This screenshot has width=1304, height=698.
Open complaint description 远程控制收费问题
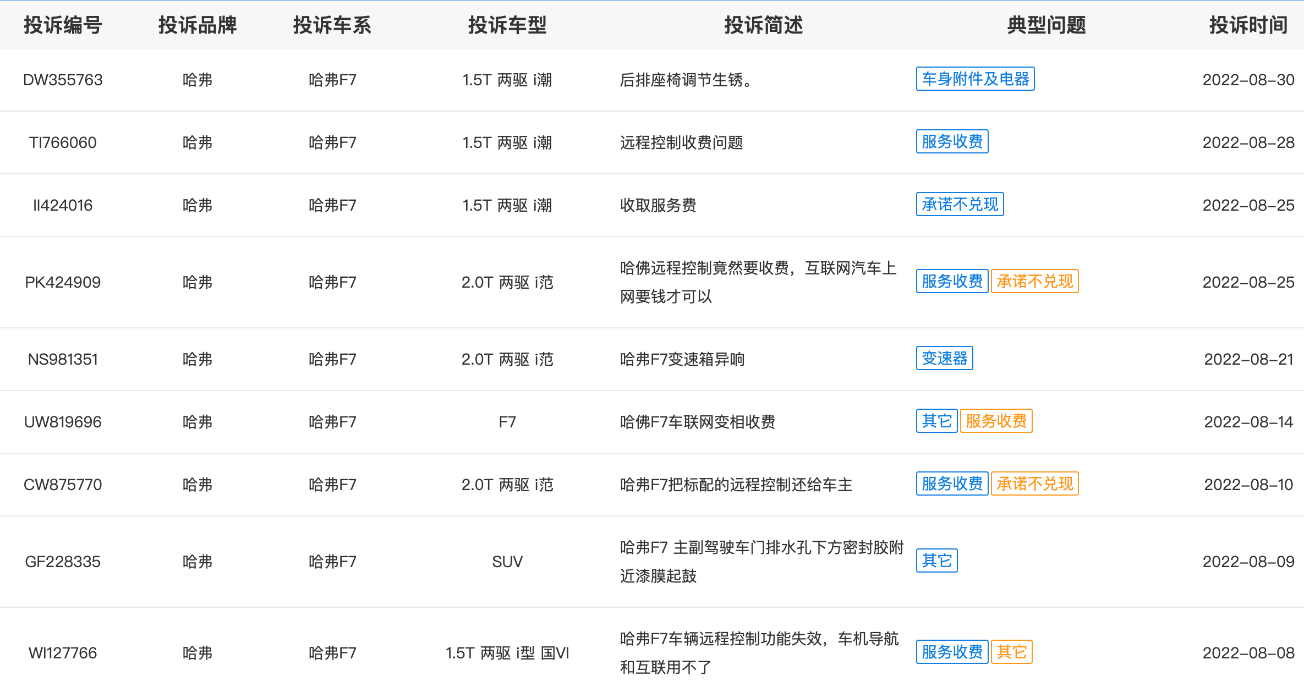[681, 143]
